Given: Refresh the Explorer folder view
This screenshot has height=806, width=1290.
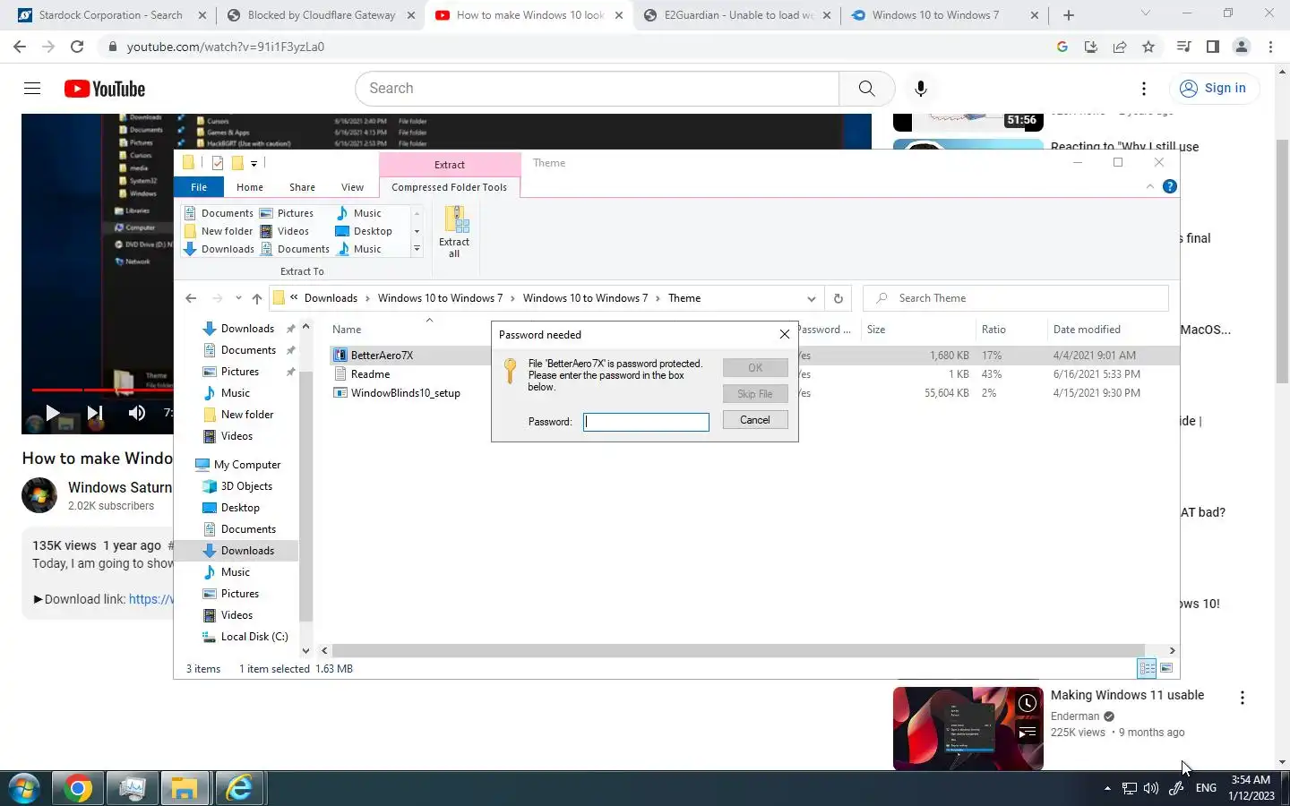Looking at the screenshot, I should (x=838, y=298).
